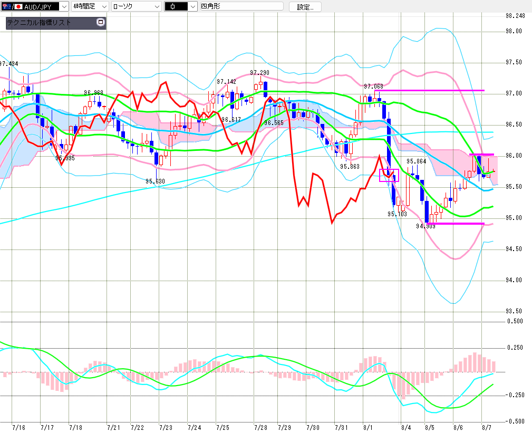
Task: Click the 7/21 date axis label
Action: tap(114, 427)
